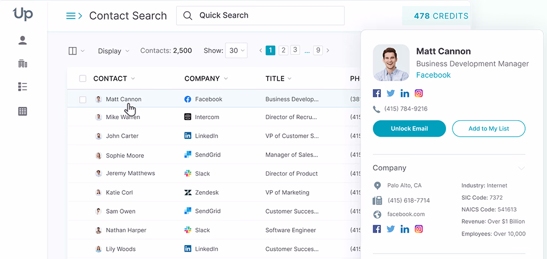Click the Facebook logo in Matt Cannon's row

(x=187, y=99)
